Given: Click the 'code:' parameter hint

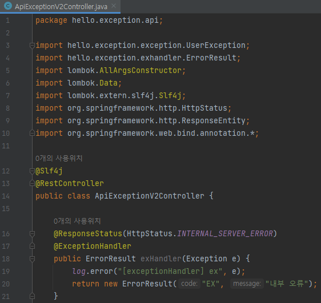Looking at the screenshot, I should pos(189,284).
